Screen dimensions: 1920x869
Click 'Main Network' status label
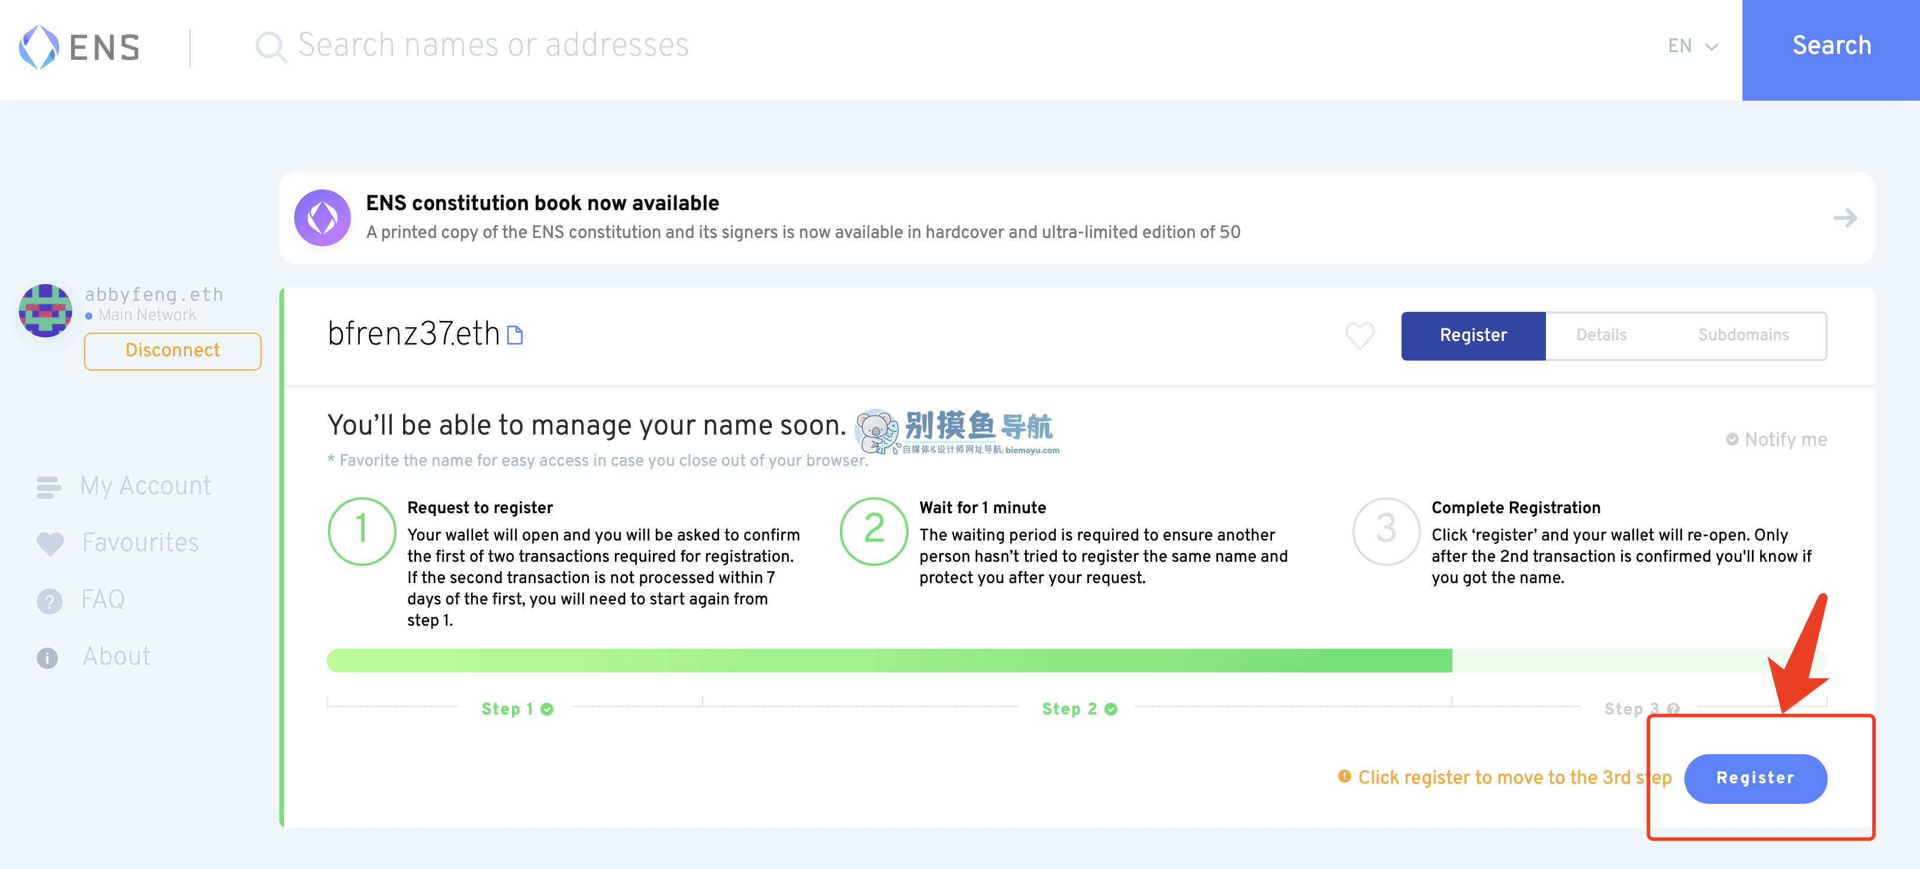(147, 316)
